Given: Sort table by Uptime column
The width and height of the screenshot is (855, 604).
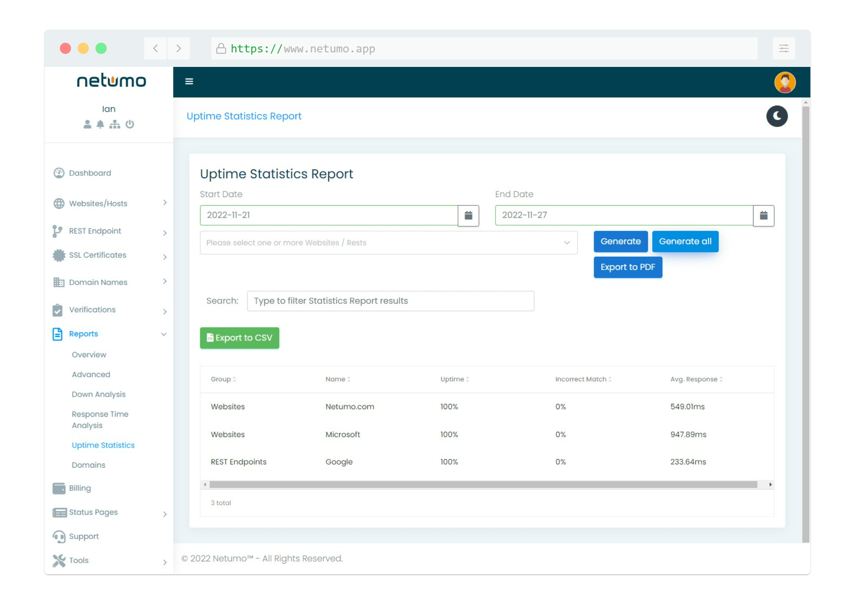Looking at the screenshot, I should (x=455, y=379).
